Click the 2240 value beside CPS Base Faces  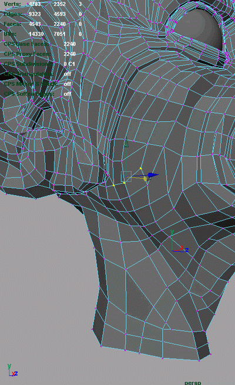coord(70,44)
